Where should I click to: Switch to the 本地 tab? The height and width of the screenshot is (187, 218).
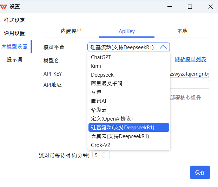(182, 31)
